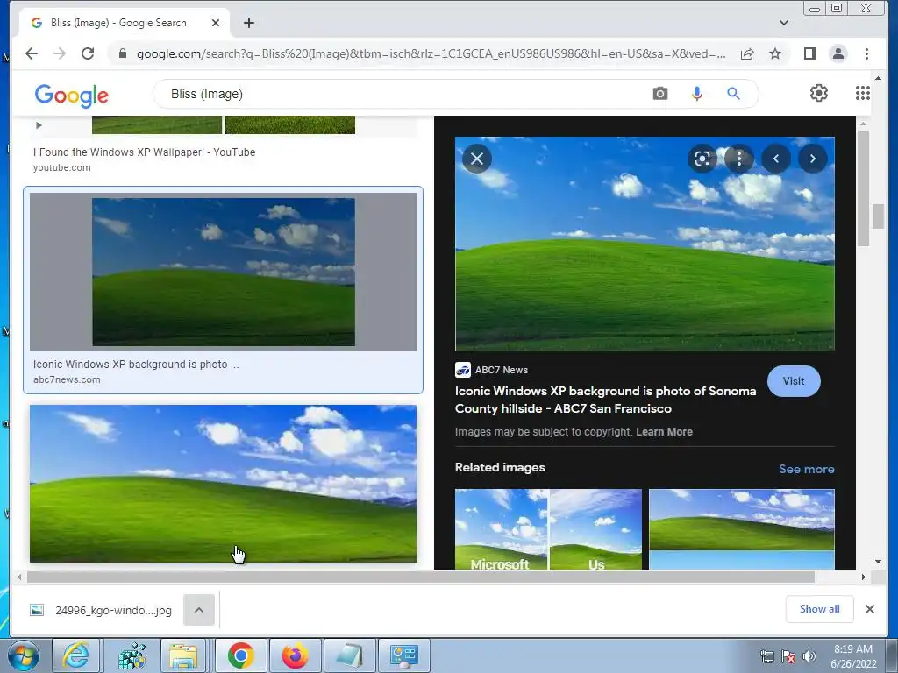Viewport: 898px width, 673px height.
Task: Click the page vertical scrollbar thumb
Action: (878, 216)
